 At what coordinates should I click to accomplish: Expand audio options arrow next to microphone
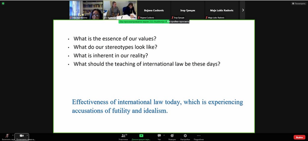13,135
